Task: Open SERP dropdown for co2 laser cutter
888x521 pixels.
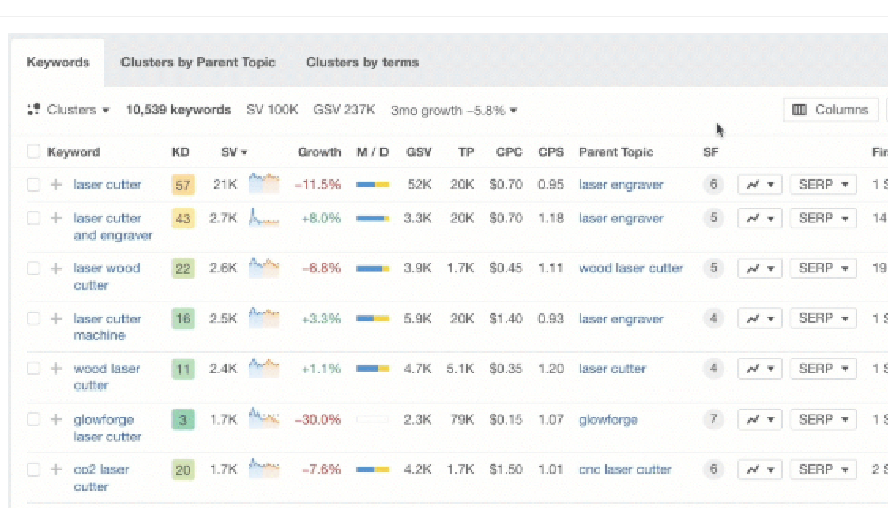Action: coord(823,470)
